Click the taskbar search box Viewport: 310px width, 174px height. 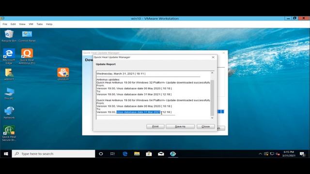pyautogui.click(x=53, y=154)
